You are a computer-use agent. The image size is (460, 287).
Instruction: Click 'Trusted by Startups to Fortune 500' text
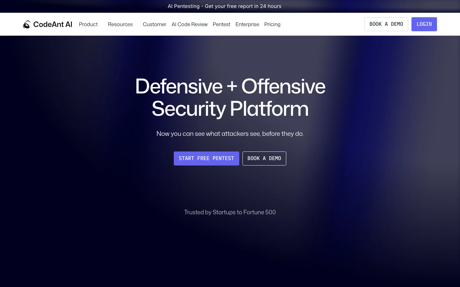(x=230, y=212)
